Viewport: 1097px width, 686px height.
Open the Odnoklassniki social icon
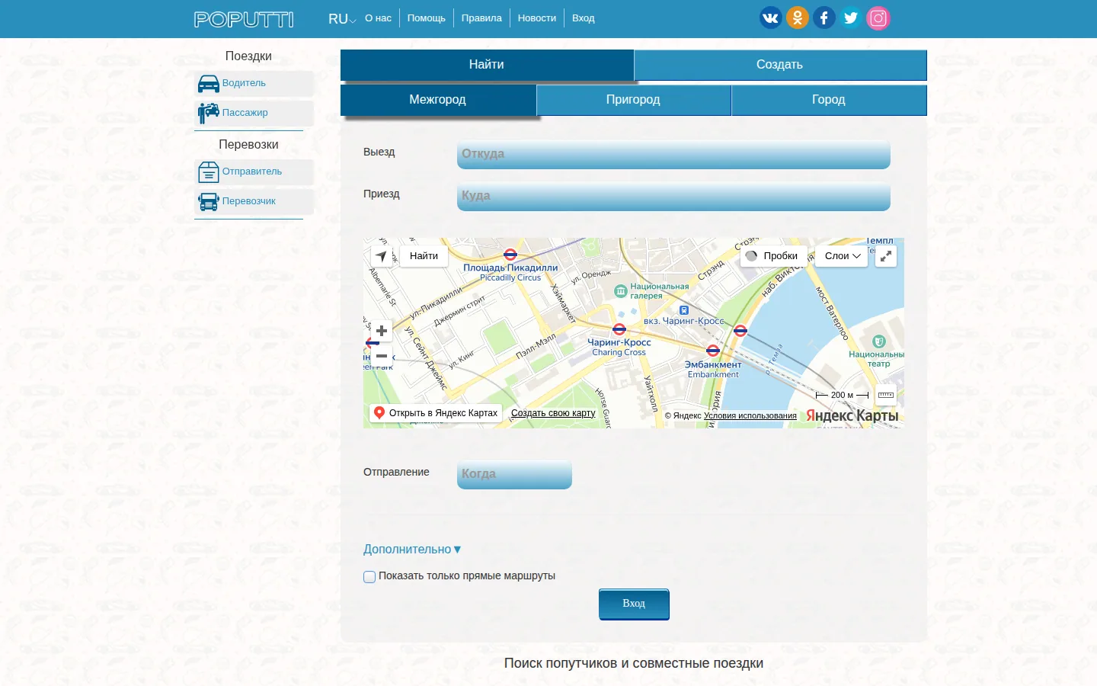click(x=798, y=18)
